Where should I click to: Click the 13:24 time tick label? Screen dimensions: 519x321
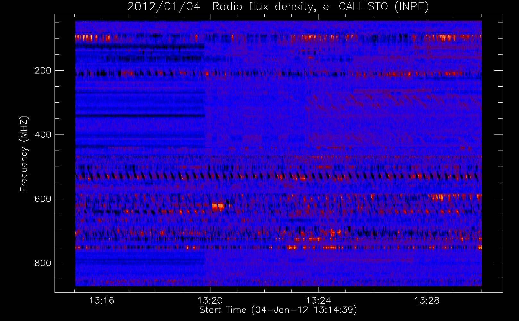[x=319, y=301]
